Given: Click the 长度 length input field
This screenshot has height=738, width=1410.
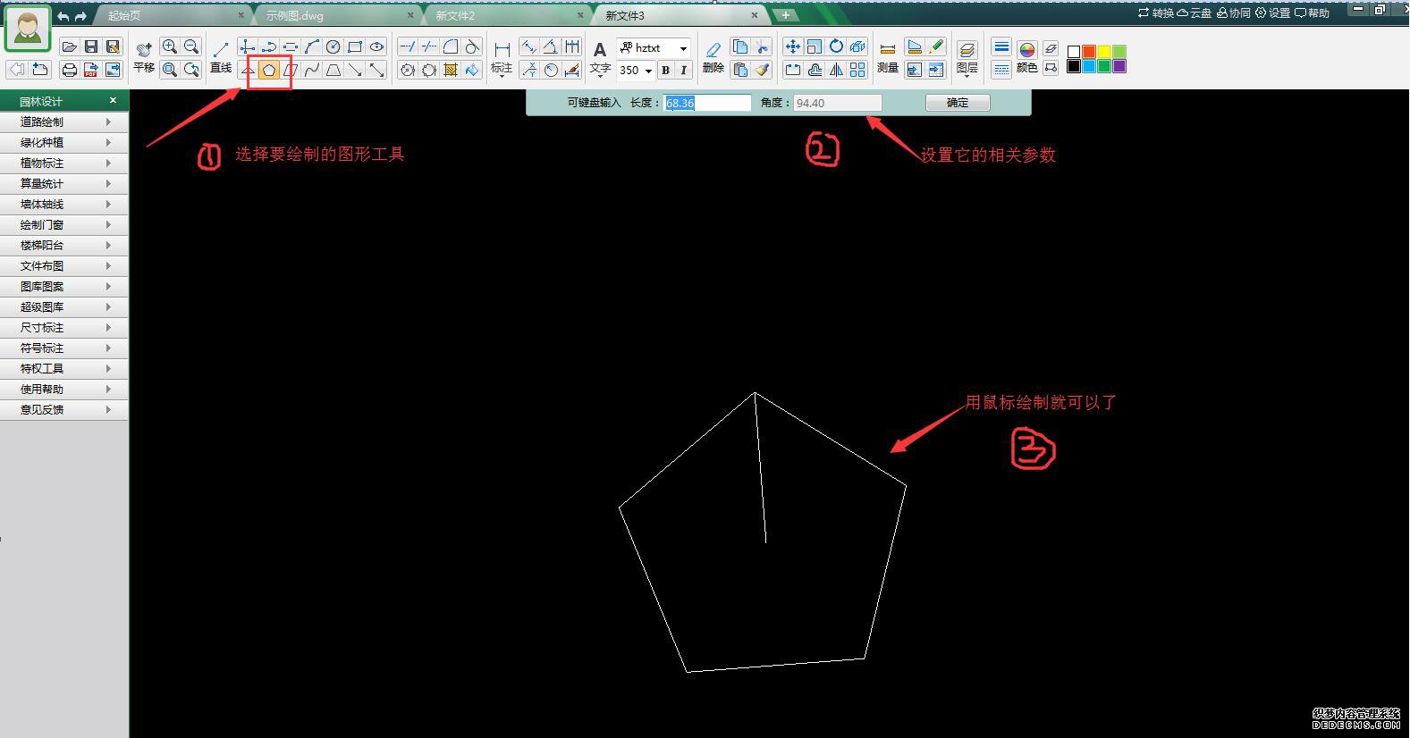Looking at the screenshot, I should [x=707, y=103].
